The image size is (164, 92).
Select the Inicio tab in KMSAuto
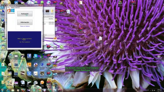pos(9,8)
